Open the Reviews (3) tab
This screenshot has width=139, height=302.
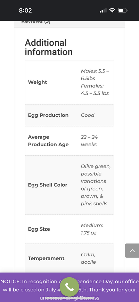pos(36,22)
